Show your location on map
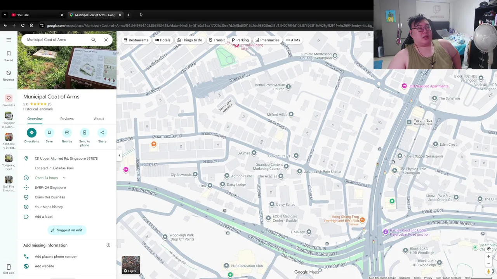 489,249
